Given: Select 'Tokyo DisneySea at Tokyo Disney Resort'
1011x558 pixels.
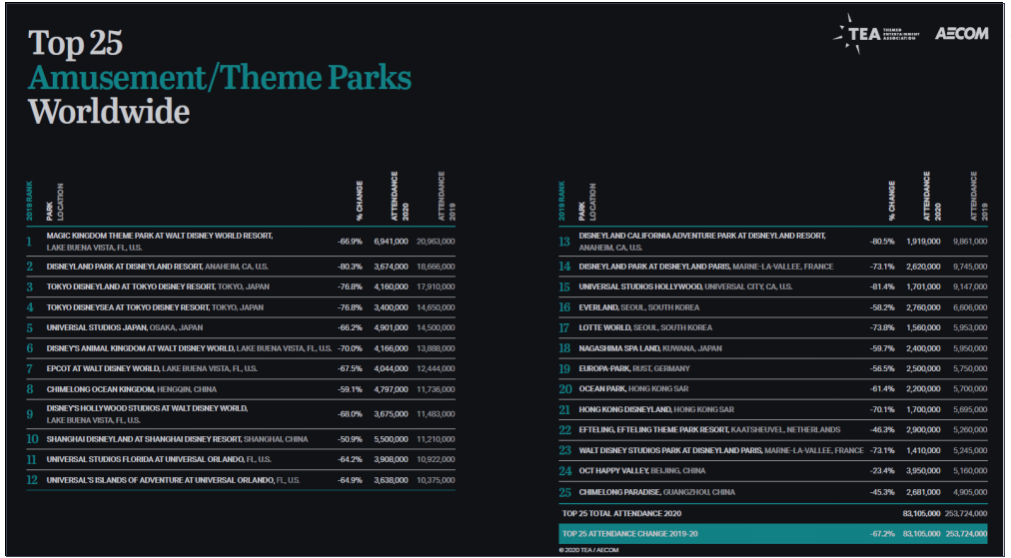Looking at the screenshot, I should point(128,307).
